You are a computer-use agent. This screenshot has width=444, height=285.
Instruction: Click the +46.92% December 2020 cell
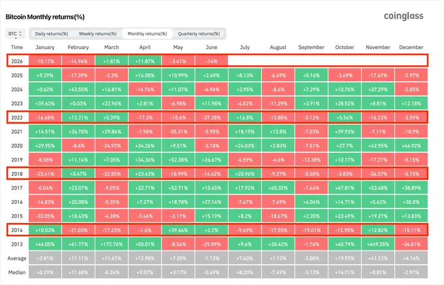click(x=411, y=146)
